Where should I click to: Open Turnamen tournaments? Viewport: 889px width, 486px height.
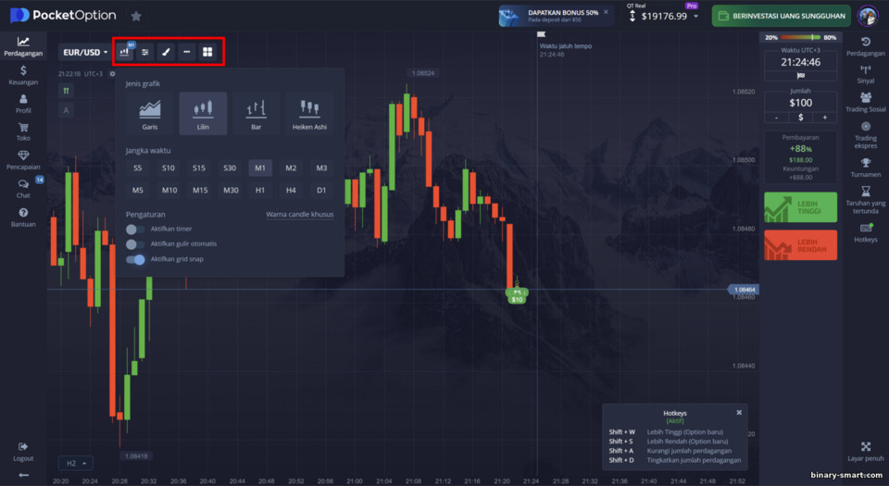(866, 168)
